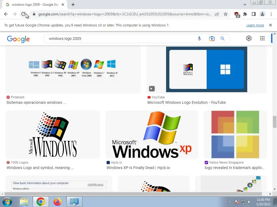This screenshot has height=207, width=277.
Task: Go to Google home via the logo
Action: point(18,39)
